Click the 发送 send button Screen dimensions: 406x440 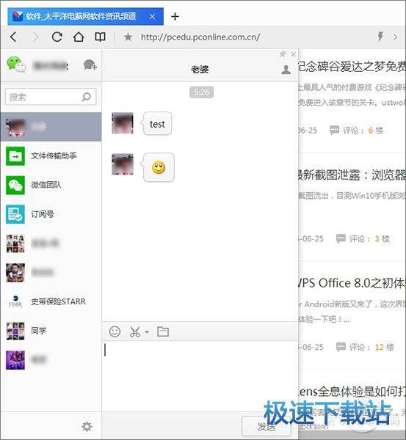266,427
